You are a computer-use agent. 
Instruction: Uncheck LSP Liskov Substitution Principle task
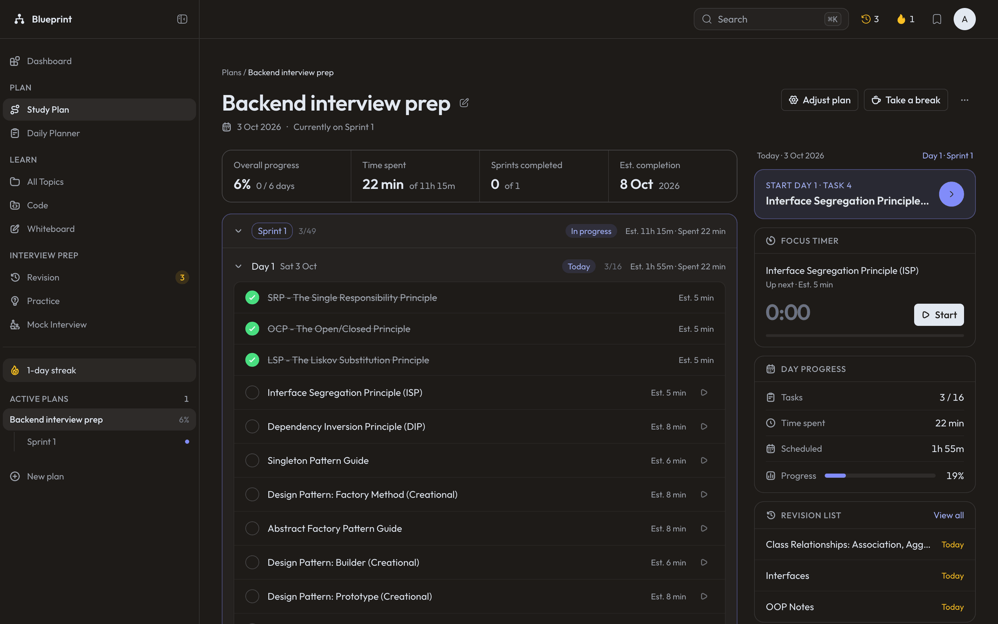252,360
